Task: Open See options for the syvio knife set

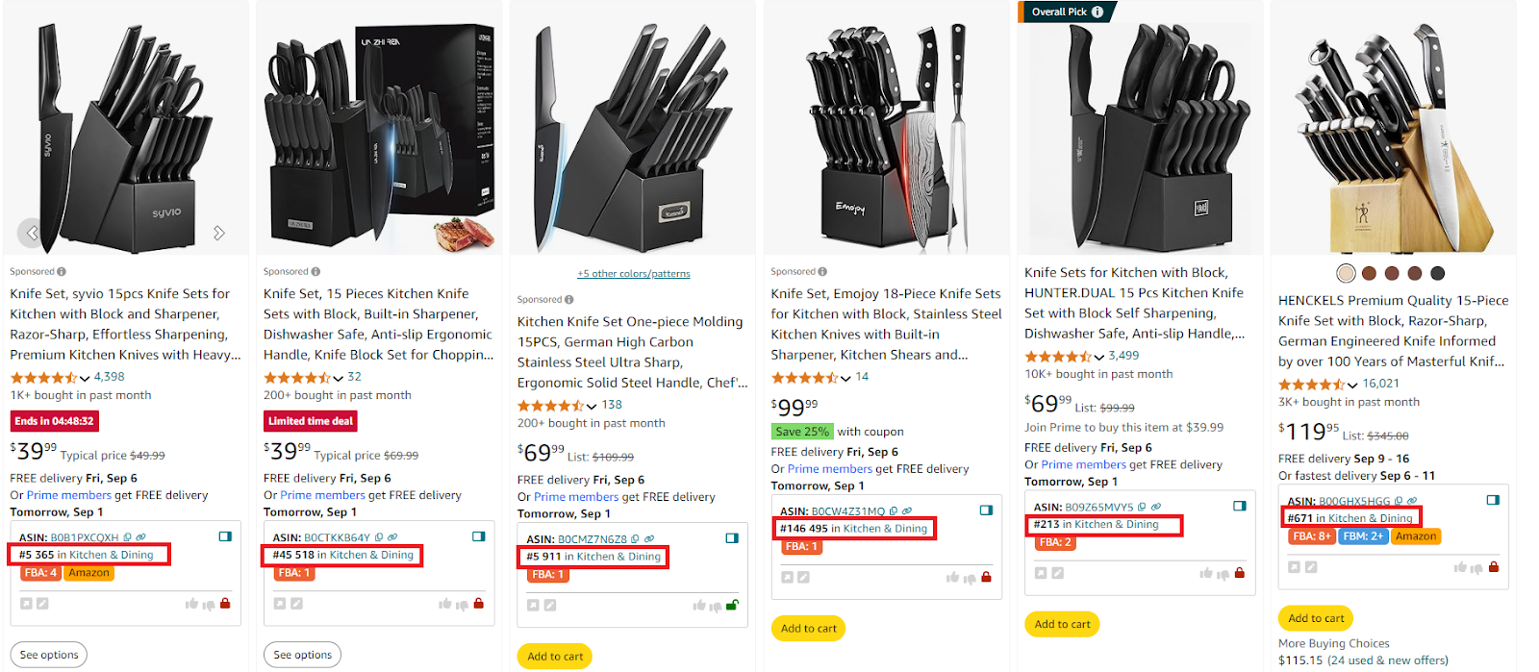Action: [48, 654]
